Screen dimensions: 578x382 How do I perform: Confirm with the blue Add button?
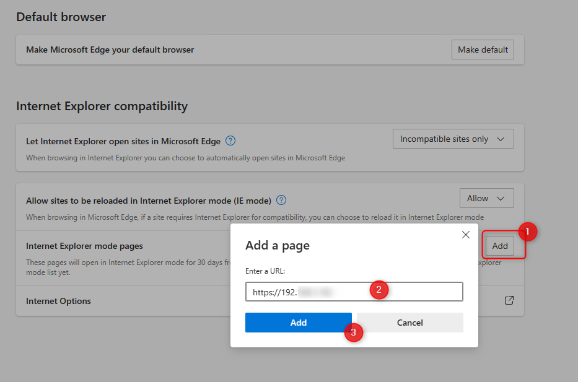point(298,323)
